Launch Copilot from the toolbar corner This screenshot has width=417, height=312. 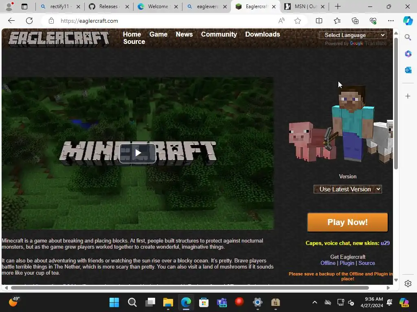(408, 21)
